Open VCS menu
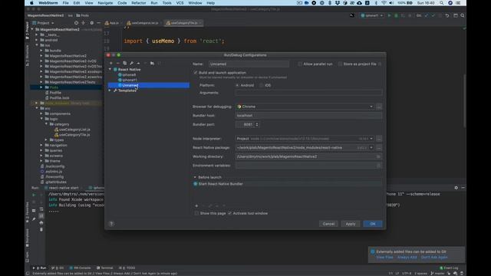The image size is (491, 276). pos(180,3)
